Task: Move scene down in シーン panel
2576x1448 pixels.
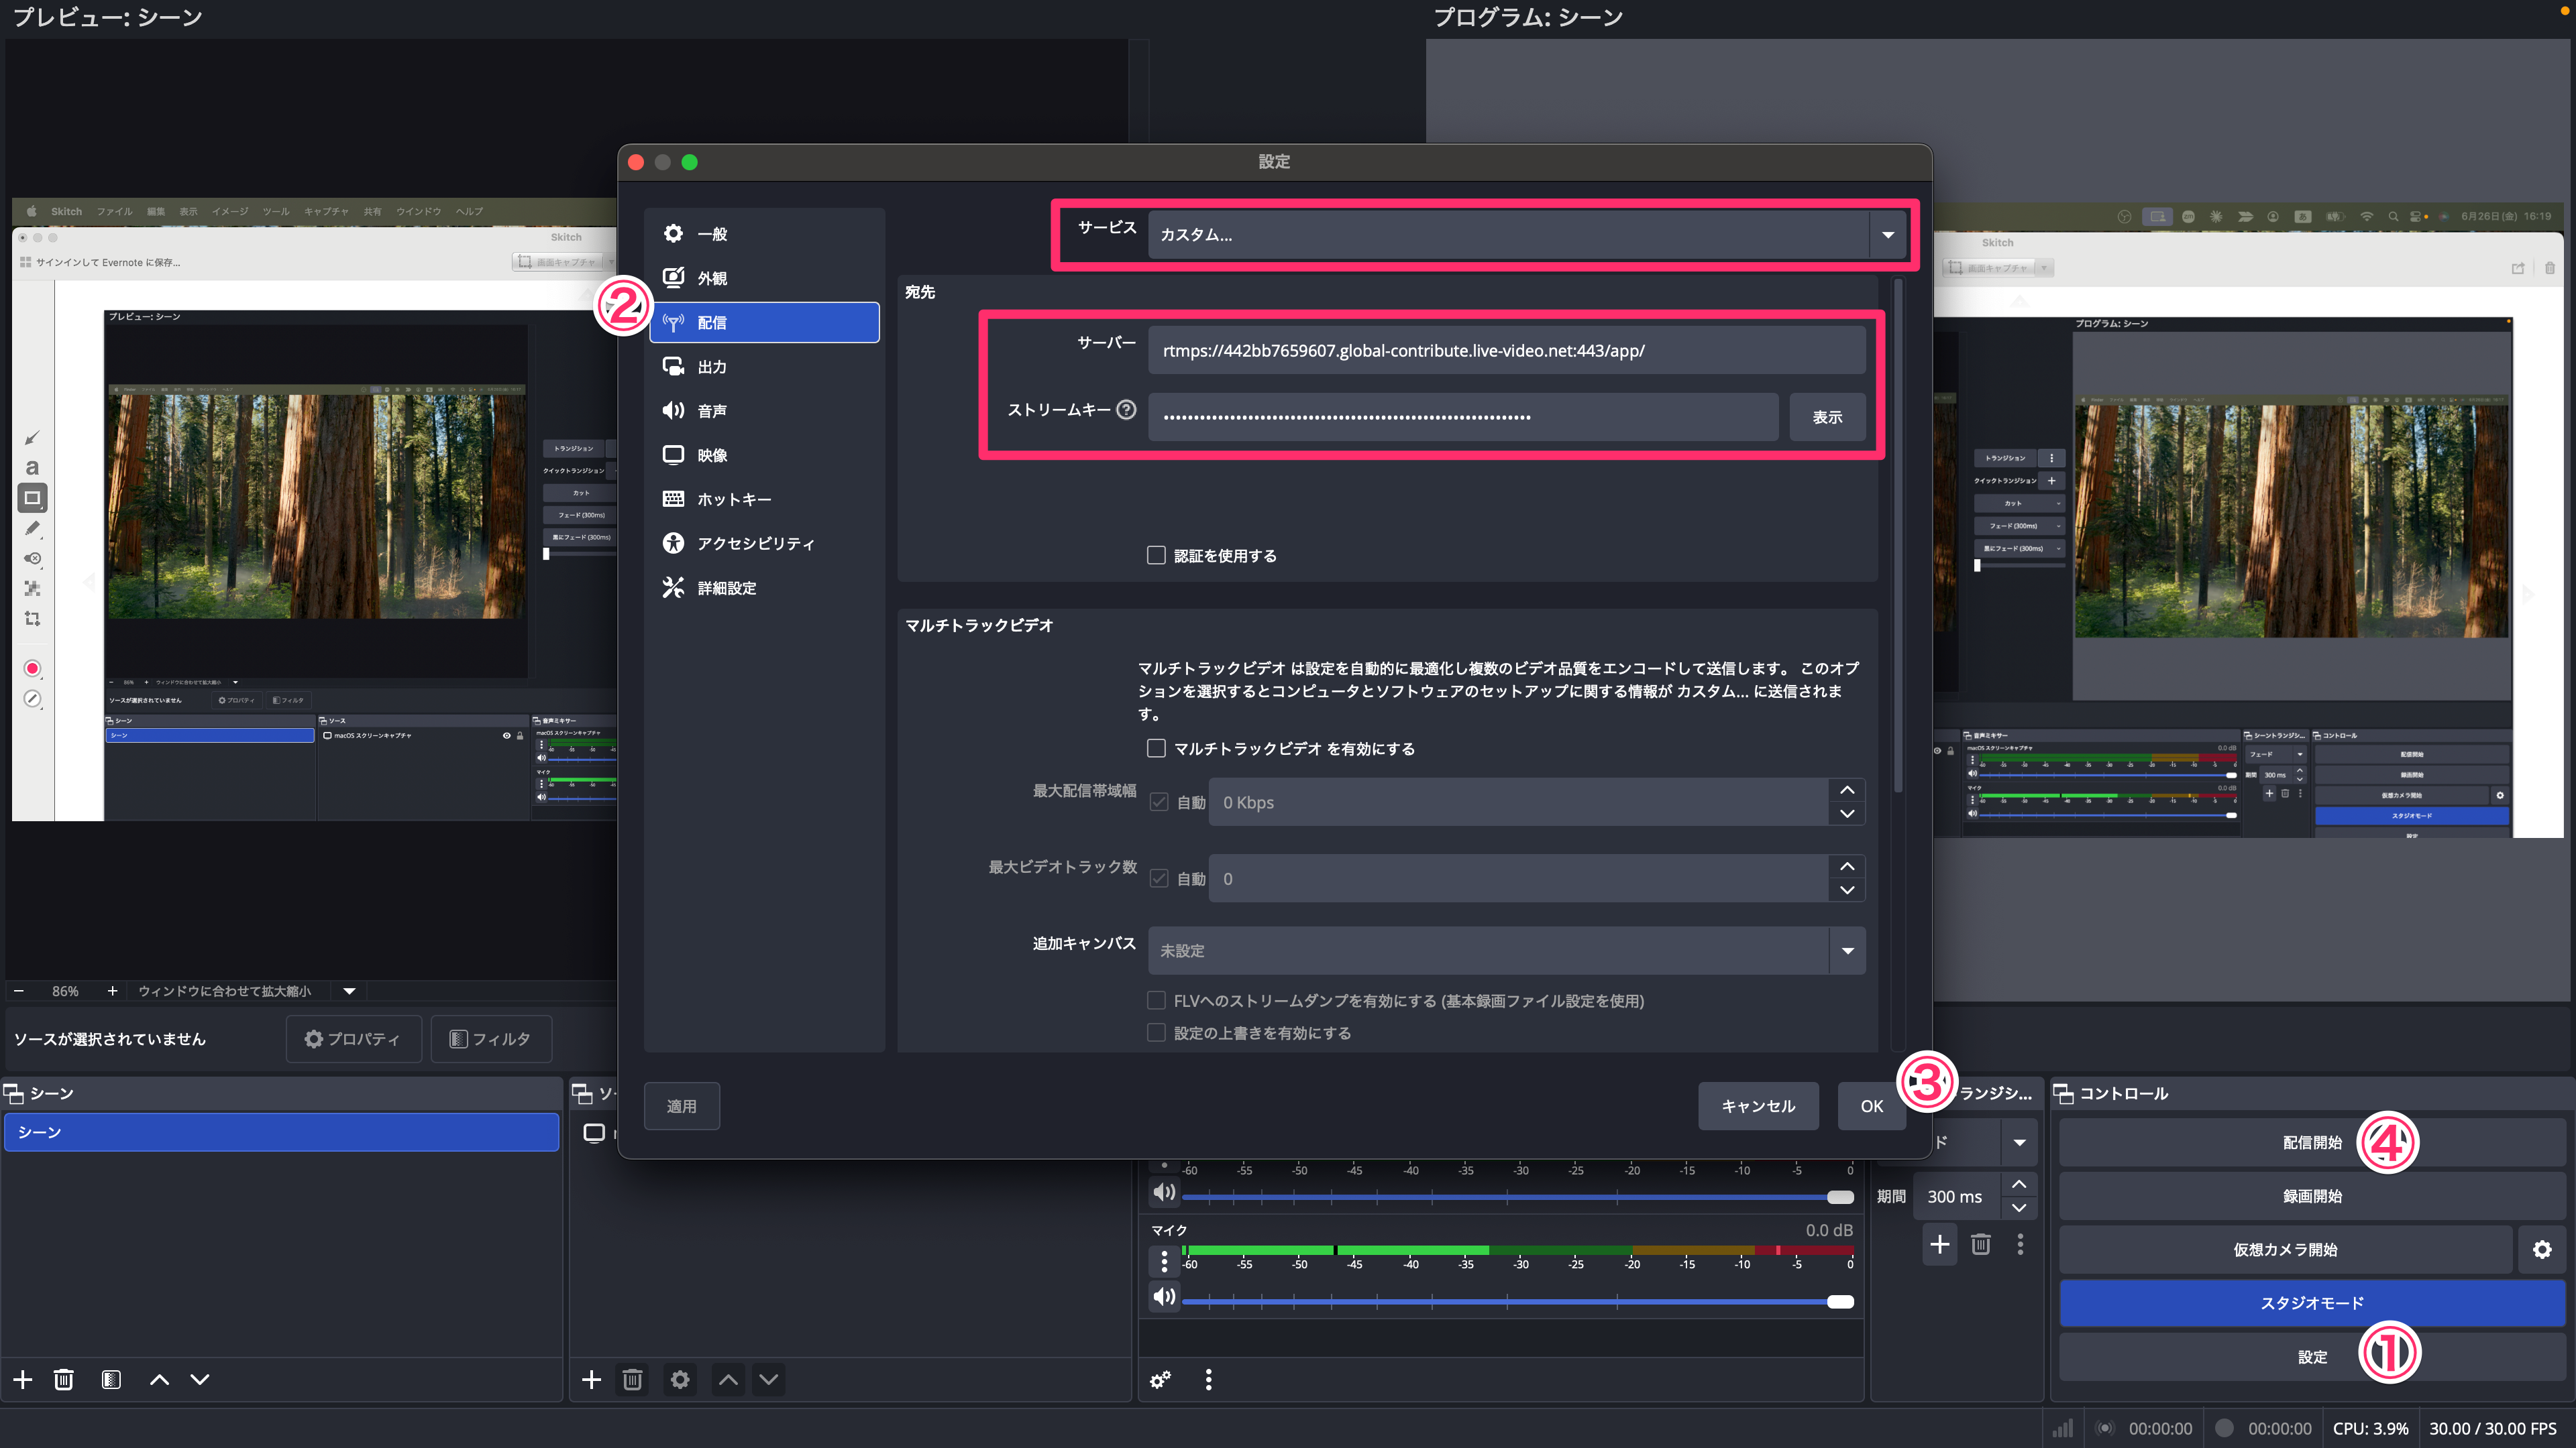Action: click(200, 1379)
